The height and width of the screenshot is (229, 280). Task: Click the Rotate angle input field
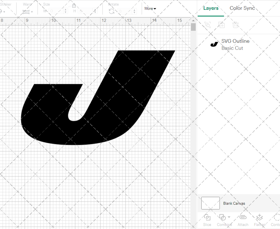[x=125, y=11]
